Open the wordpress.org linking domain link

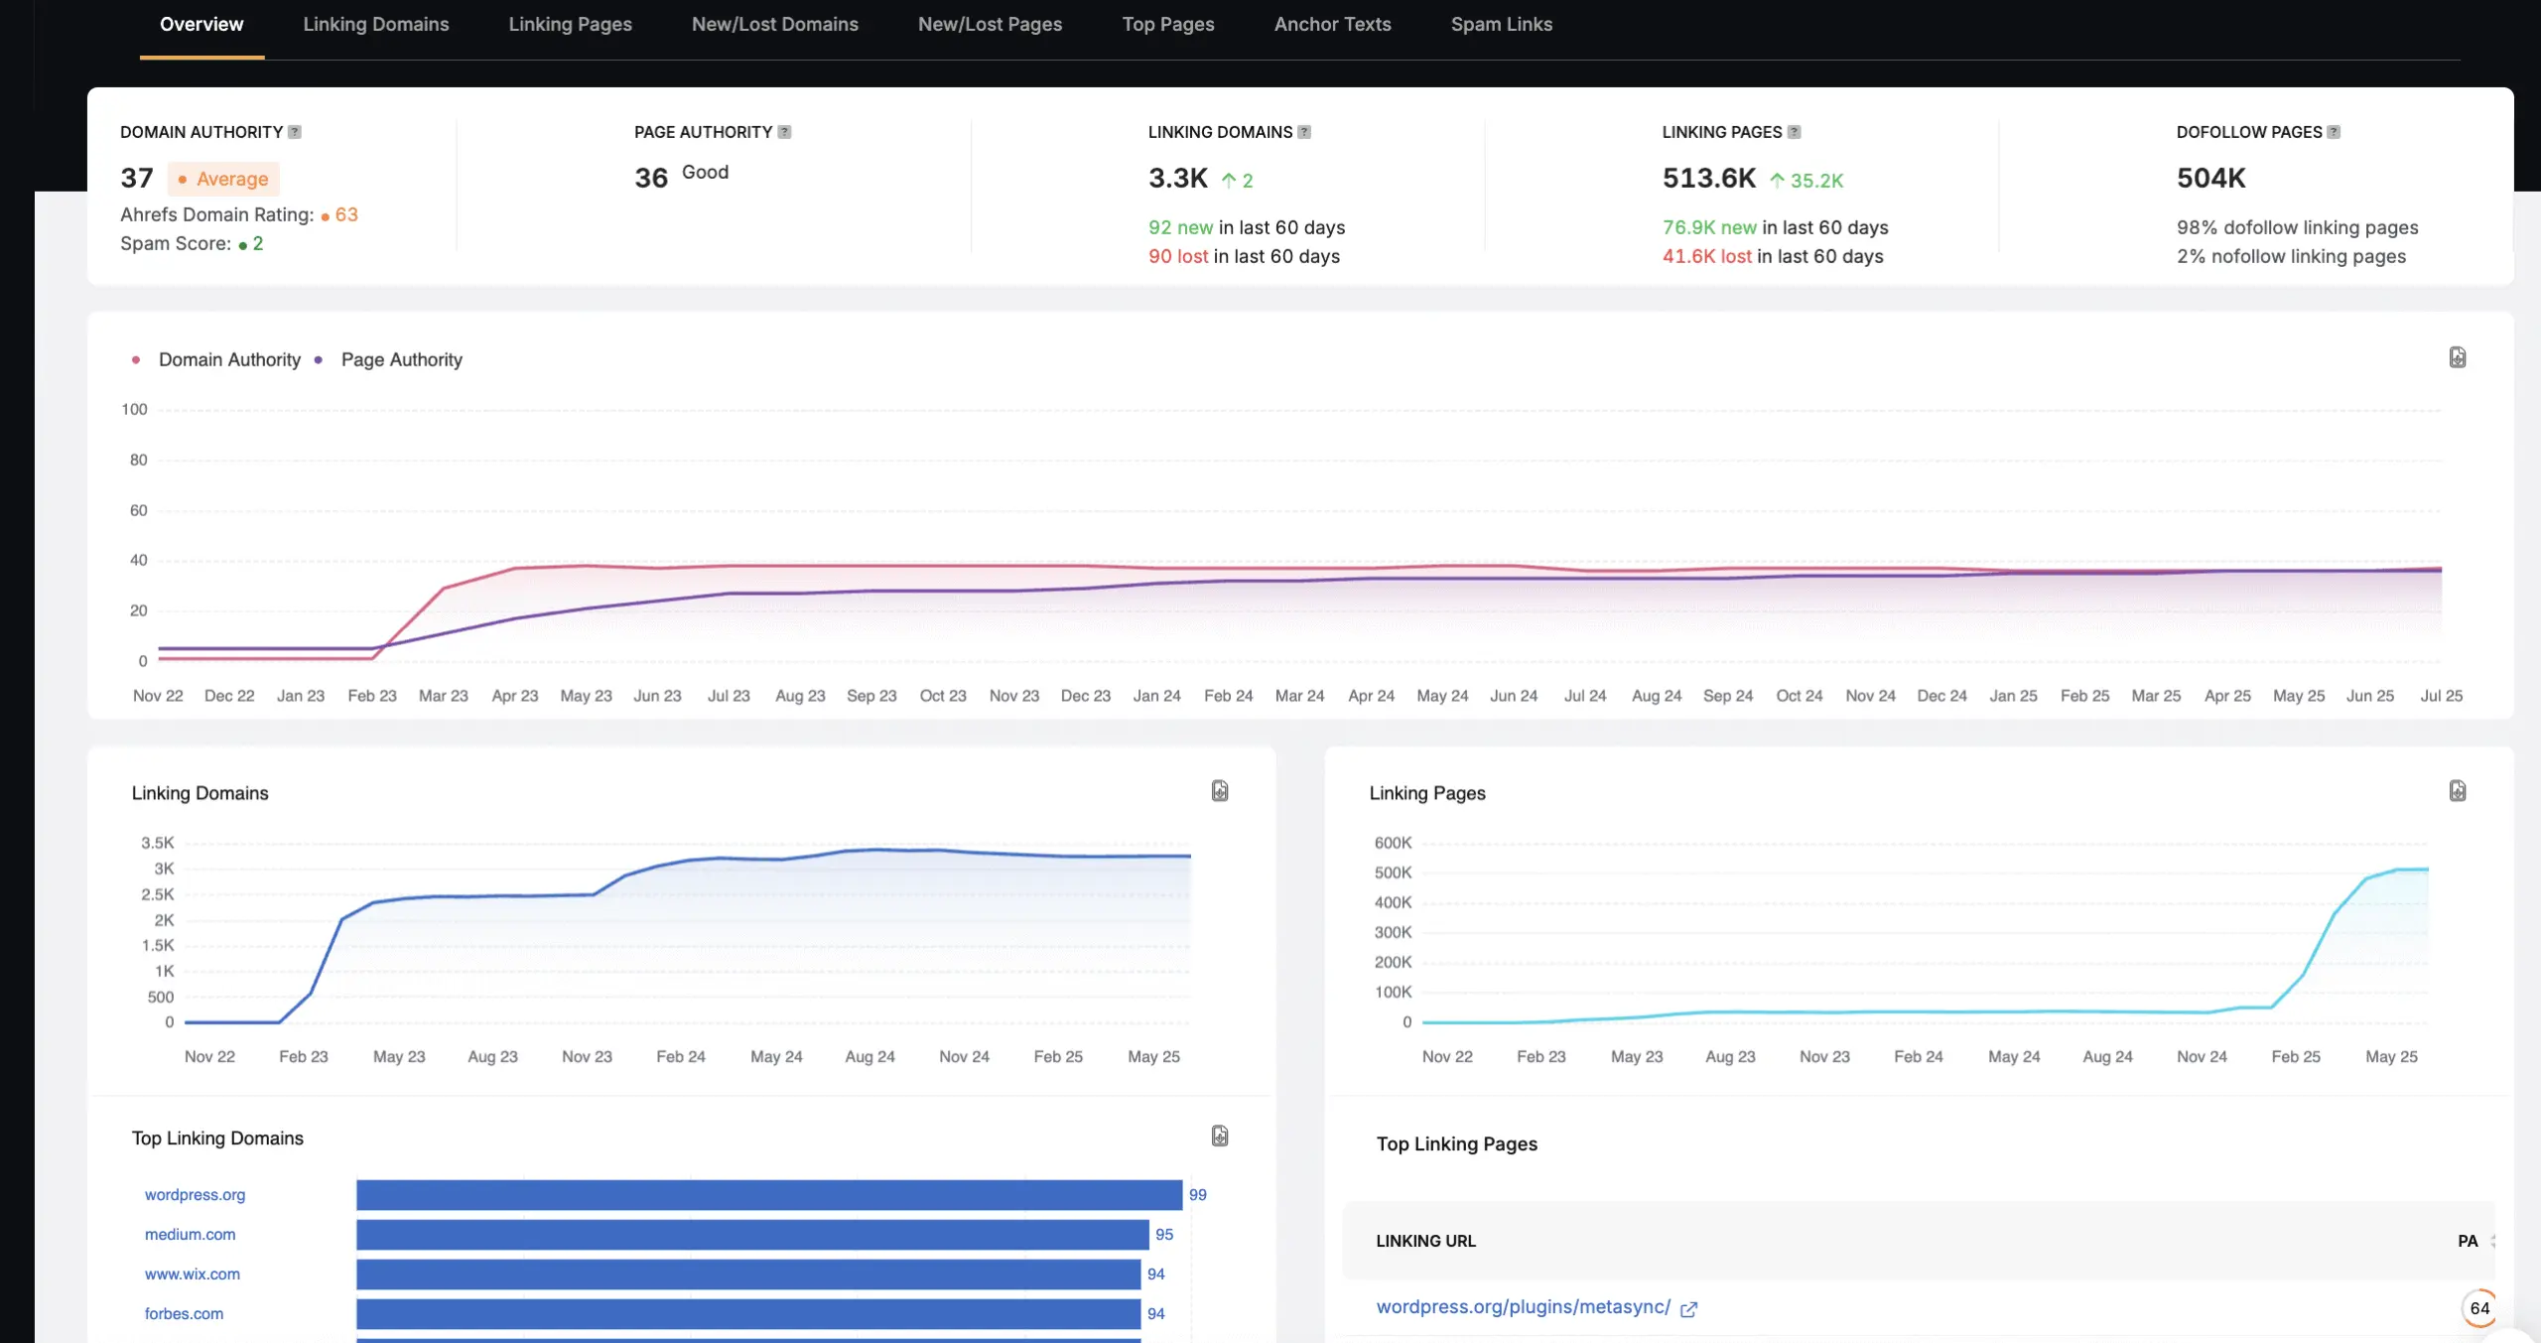pos(195,1195)
